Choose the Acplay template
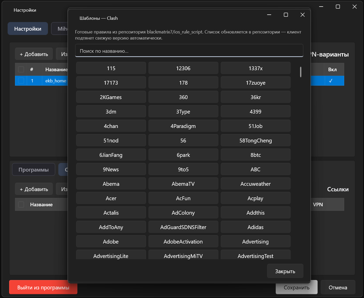The image size is (364, 298). [256, 198]
